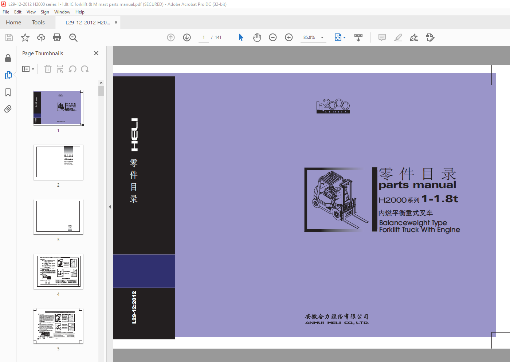Open Find text magnifier tool
The width and height of the screenshot is (510, 362).
click(x=73, y=37)
